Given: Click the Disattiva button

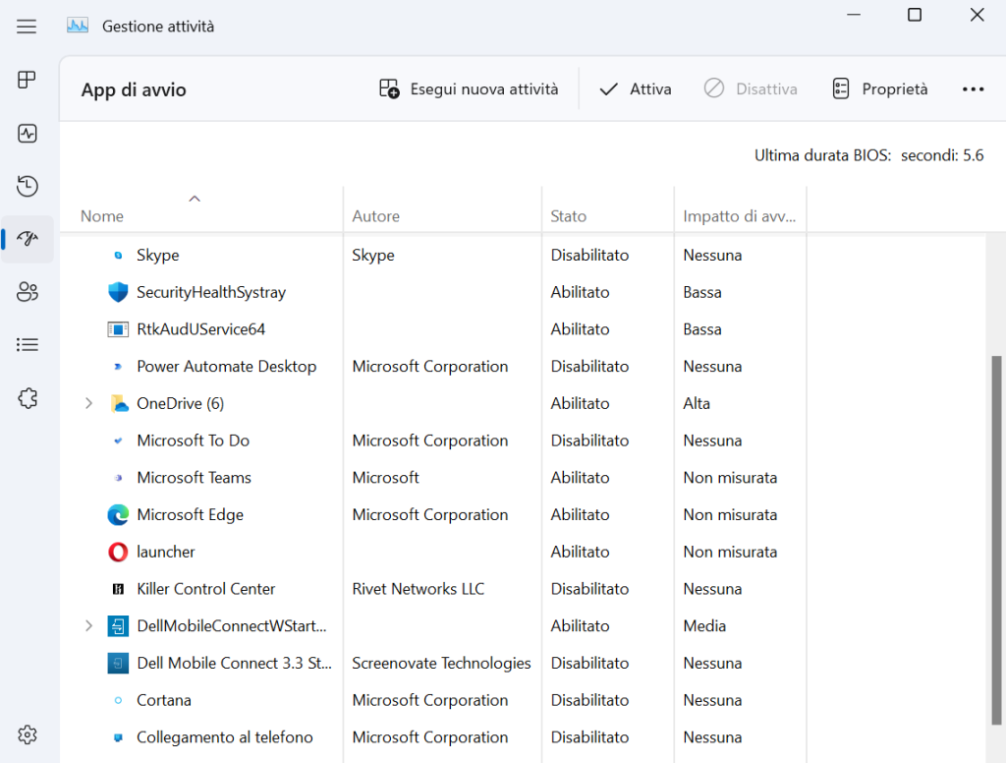Looking at the screenshot, I should tap(751, 88).
